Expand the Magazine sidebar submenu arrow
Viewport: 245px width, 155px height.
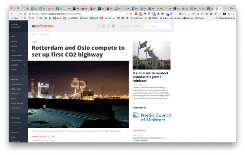point(25,65)
